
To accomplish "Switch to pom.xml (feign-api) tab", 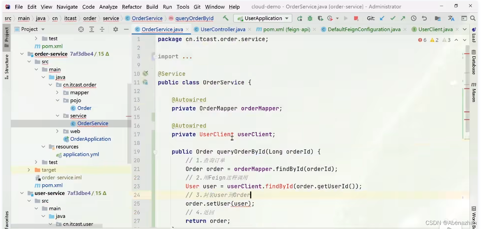I will [x=287, y=29].
